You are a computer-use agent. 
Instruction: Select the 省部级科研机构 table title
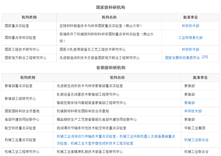[x=110, y=68]
